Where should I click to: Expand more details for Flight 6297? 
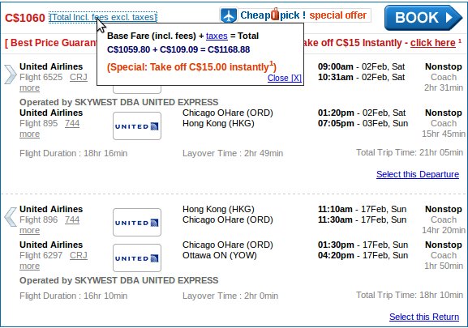point(29,266)
